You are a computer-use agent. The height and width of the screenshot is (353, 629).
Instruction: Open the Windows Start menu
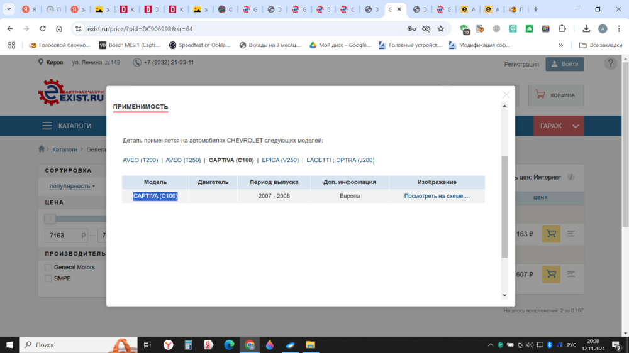pyautogui.click(x=9, y=345)
